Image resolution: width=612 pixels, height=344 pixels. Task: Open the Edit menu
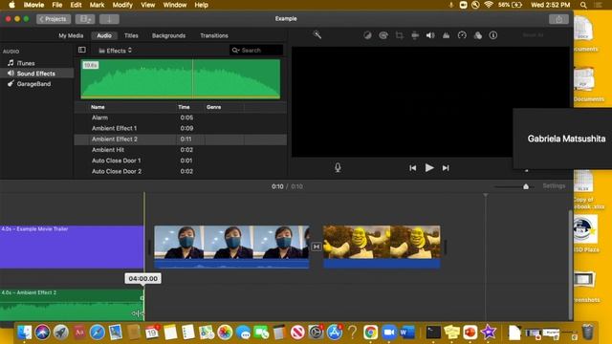pyautogui.click(x=76, y=5)
